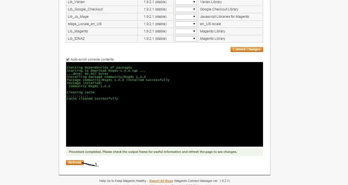Click 'Help Us to Keep Magento Healthy' footer text

click(x=123, y=181)
